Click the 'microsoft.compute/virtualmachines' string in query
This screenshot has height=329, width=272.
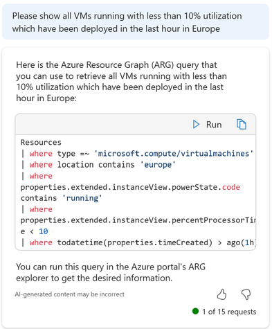(174, 153)
